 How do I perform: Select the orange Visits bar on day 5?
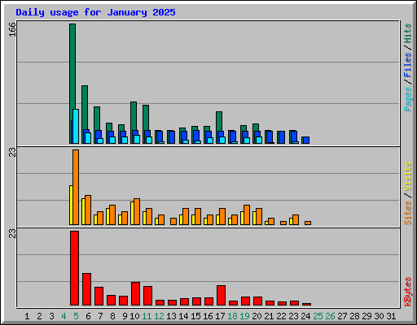point(76,187)
